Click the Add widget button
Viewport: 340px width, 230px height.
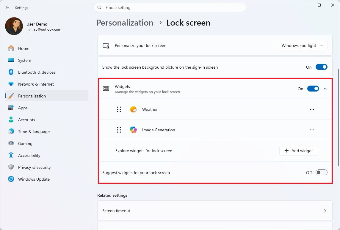coord(298,151)
